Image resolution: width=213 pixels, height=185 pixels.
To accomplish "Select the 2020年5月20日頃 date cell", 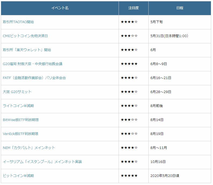I will coord(165,176).
